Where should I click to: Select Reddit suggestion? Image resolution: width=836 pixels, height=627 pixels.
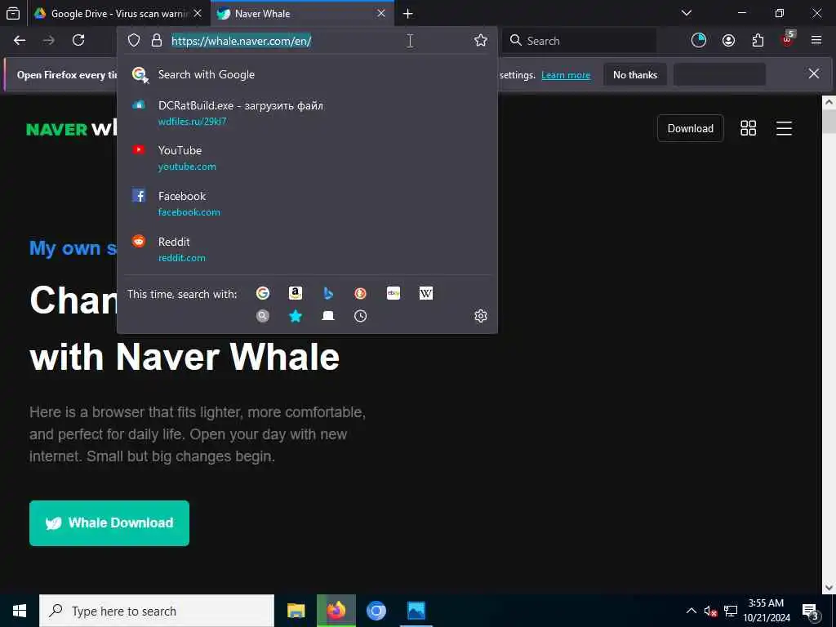coord(307,250)
